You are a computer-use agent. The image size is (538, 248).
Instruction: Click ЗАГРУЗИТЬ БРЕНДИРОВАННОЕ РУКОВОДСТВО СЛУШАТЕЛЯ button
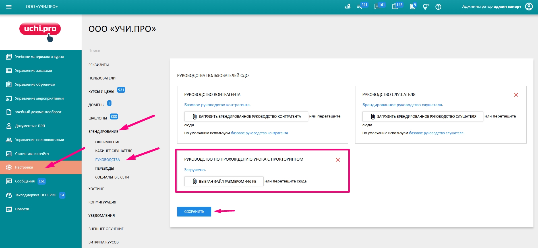point(423,117)
